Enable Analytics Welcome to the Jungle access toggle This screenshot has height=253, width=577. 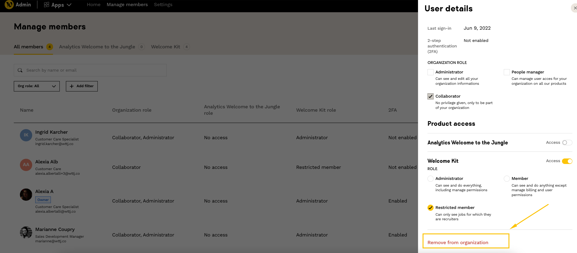coord(567,143)
